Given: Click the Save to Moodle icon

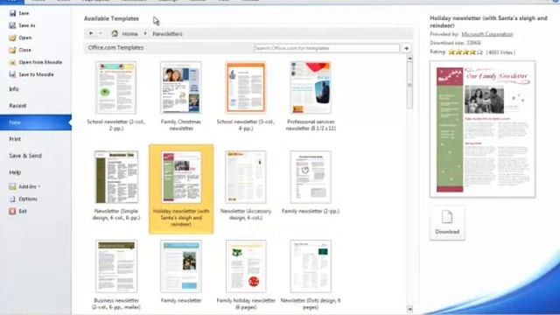Looking at the screenshot, I should [12, 74].
